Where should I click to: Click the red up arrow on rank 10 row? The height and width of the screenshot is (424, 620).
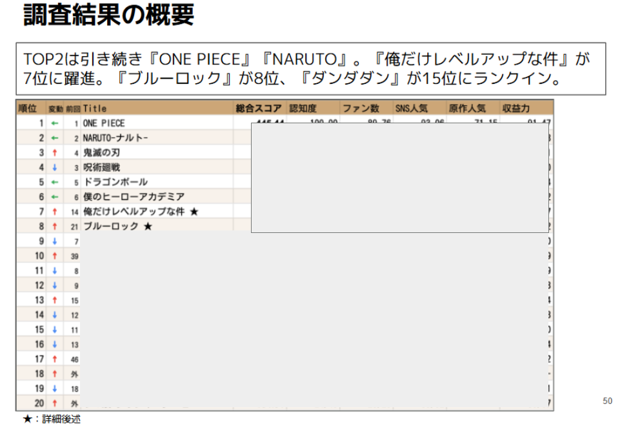55,254
